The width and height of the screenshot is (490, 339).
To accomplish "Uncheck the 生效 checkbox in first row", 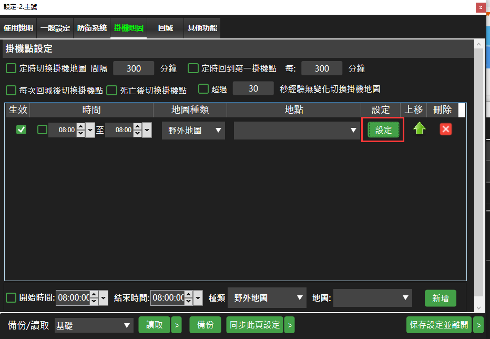I will [21, 129].
